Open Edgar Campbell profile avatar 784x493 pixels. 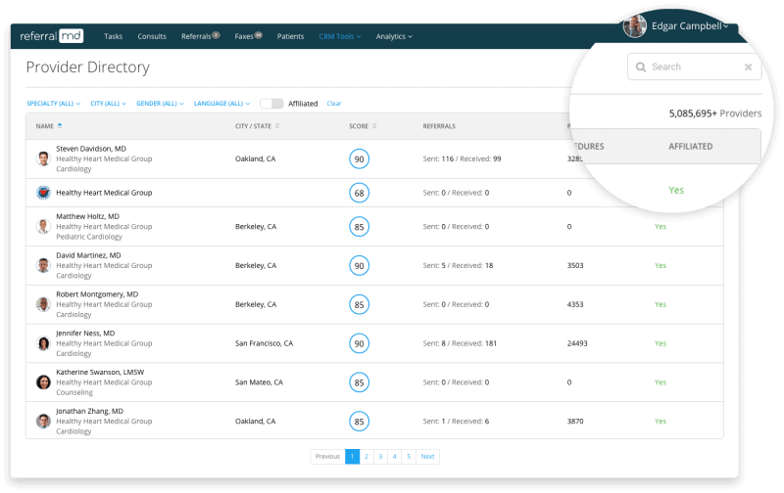coord(634,26)
